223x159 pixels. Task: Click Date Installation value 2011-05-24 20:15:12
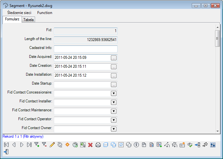click(x=70, y=75)
